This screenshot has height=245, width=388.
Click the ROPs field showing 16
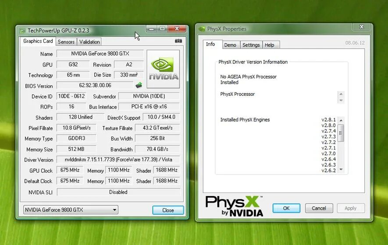pyautogui.click(x=71, y=106)
